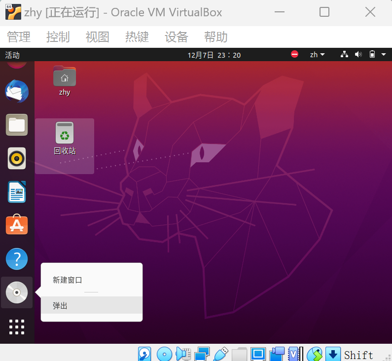Click the CPU virtualization status indicator
This screenshot has width=392, height=361.
click(295, 354)
